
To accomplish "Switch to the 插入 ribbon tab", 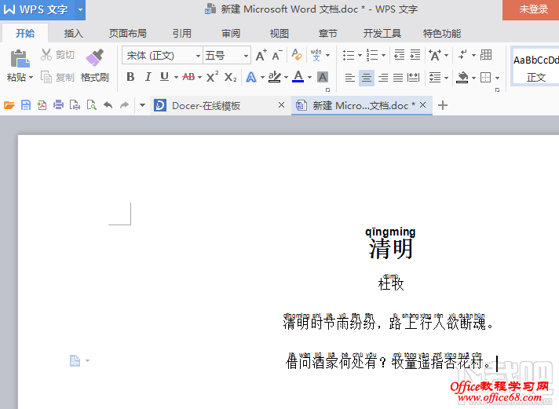I will pyautogui.click(x=74, y=34).
